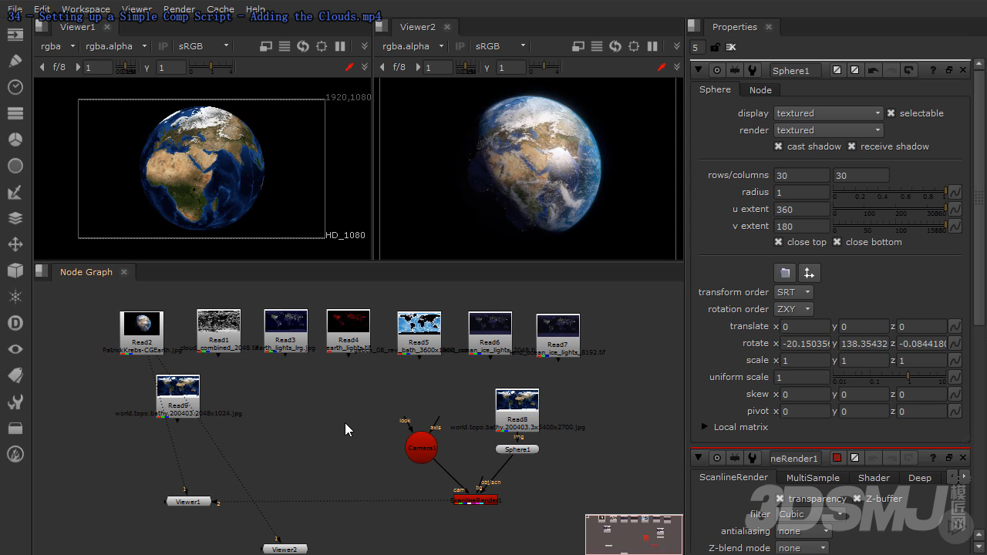Click the Sphere1 help question-mark icon
The width and height of the screenshot is (987, 555).
(933, 70)
